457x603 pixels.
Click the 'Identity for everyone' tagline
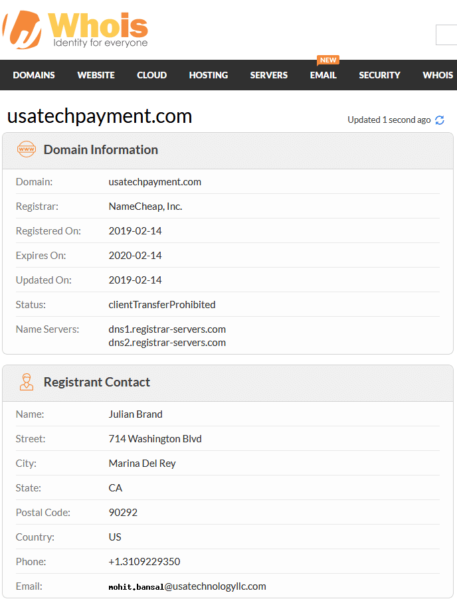[x=100, y=43]
